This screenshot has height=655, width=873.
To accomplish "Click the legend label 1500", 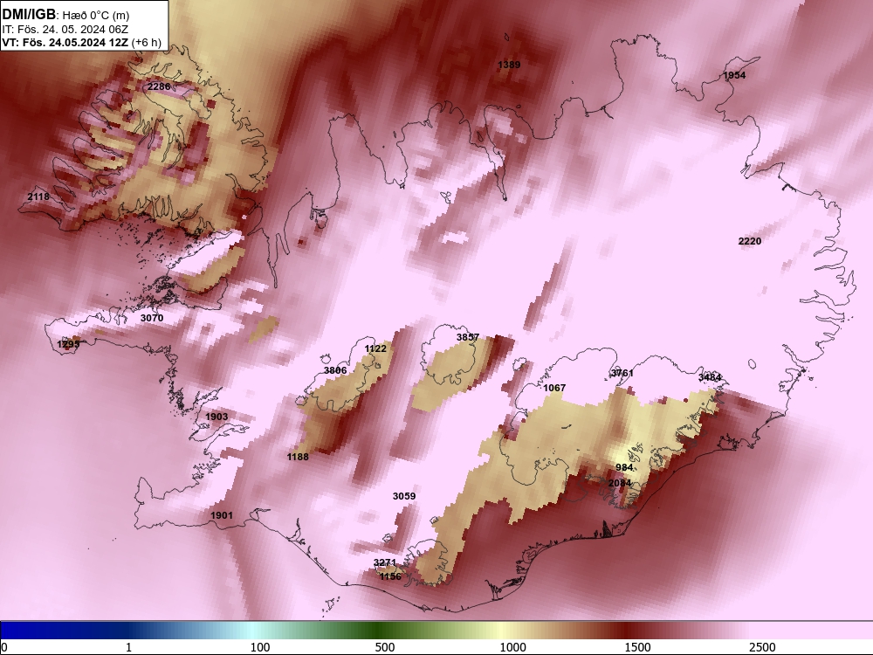I will click(x=637, y=647).
